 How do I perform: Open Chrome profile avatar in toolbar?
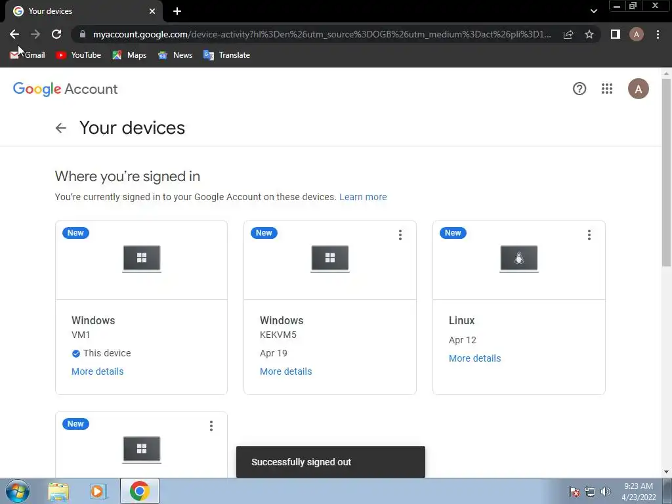(x=637, y=34)
